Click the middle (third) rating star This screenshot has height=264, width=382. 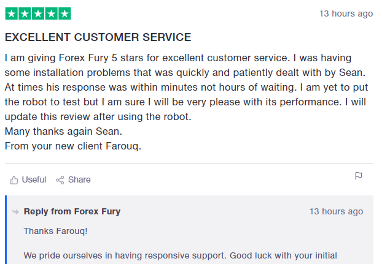click(38, 13)
